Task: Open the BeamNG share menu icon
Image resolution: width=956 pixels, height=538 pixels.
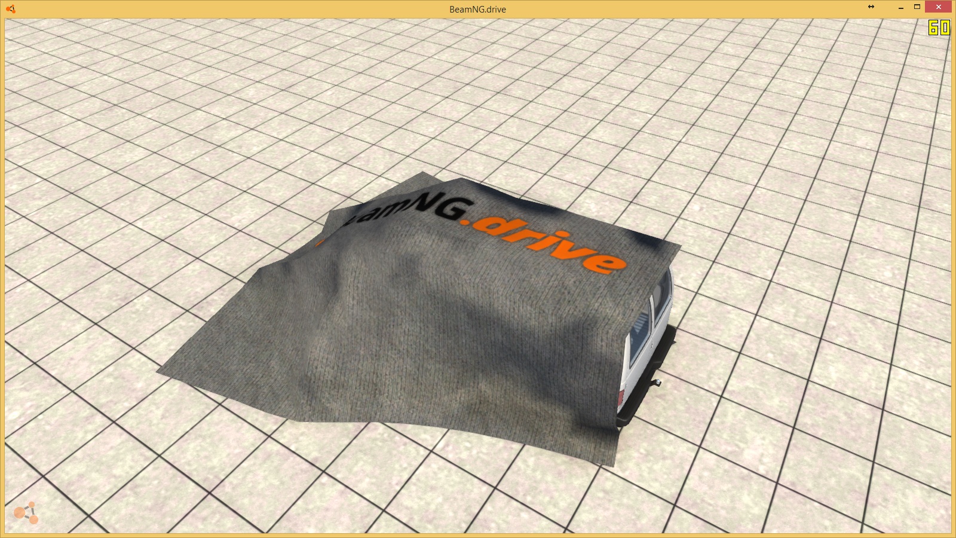Action: 26,513
